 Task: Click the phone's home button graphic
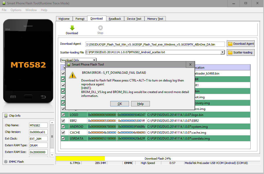coord(28,97)
